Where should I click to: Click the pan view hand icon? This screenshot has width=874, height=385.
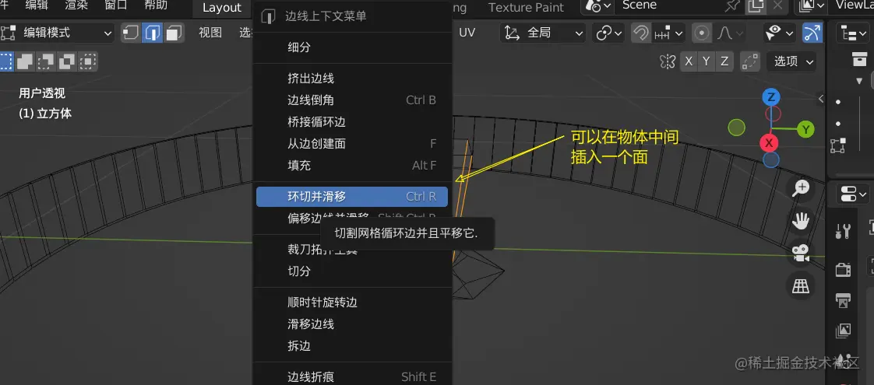801,222
